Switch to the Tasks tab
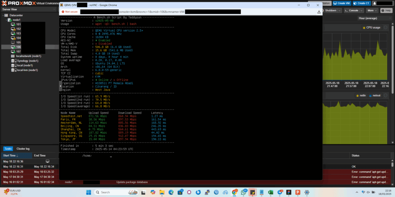 click(8, 149)
